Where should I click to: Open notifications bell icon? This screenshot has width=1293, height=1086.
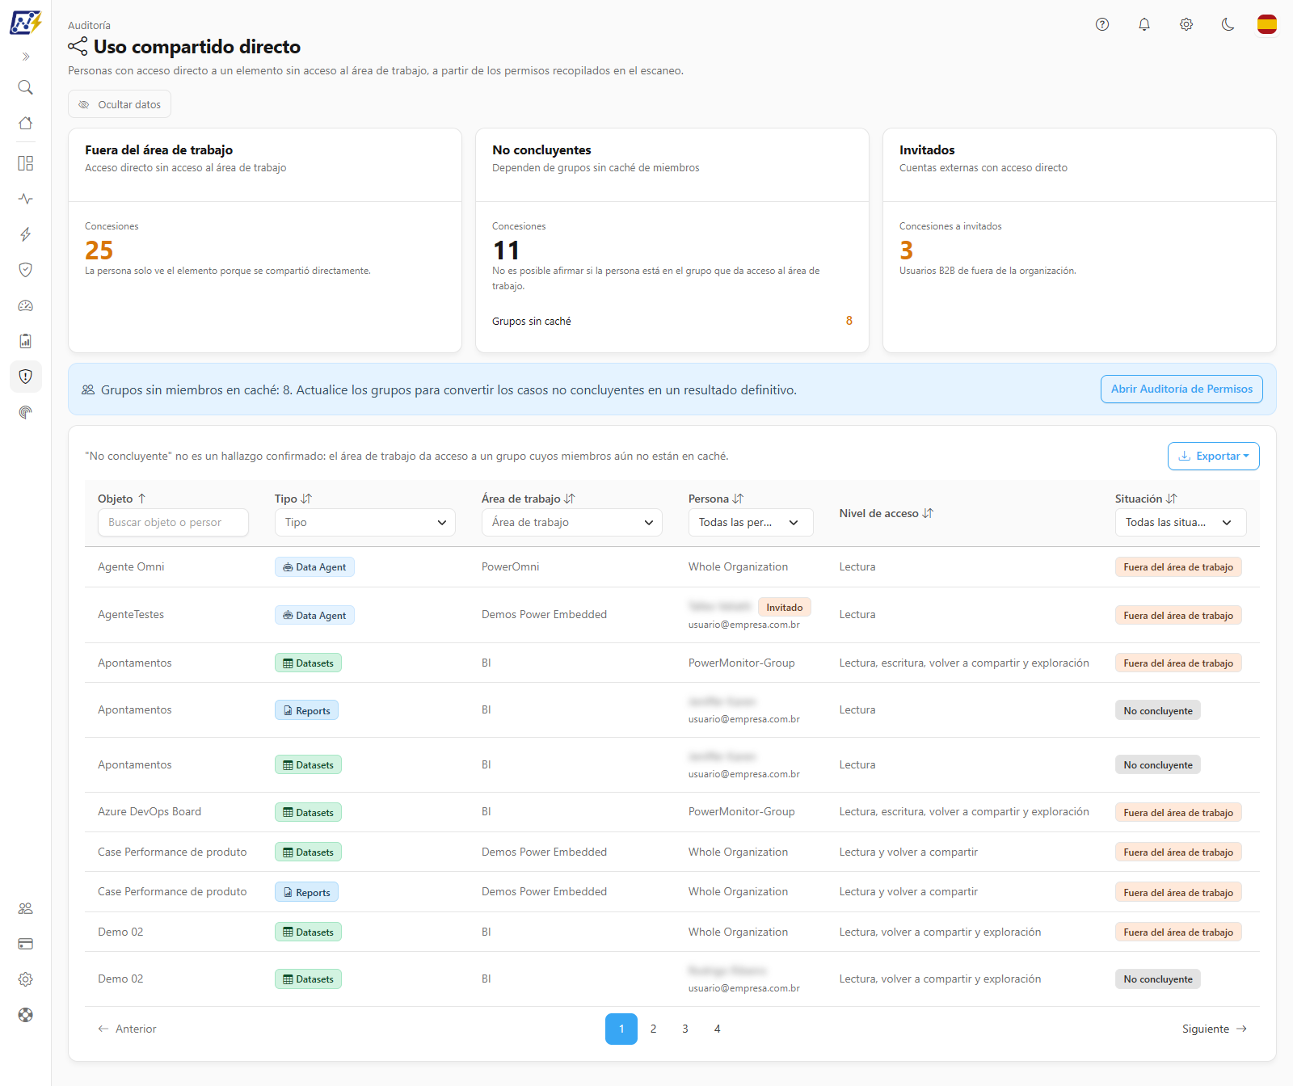click(1144, 24)
